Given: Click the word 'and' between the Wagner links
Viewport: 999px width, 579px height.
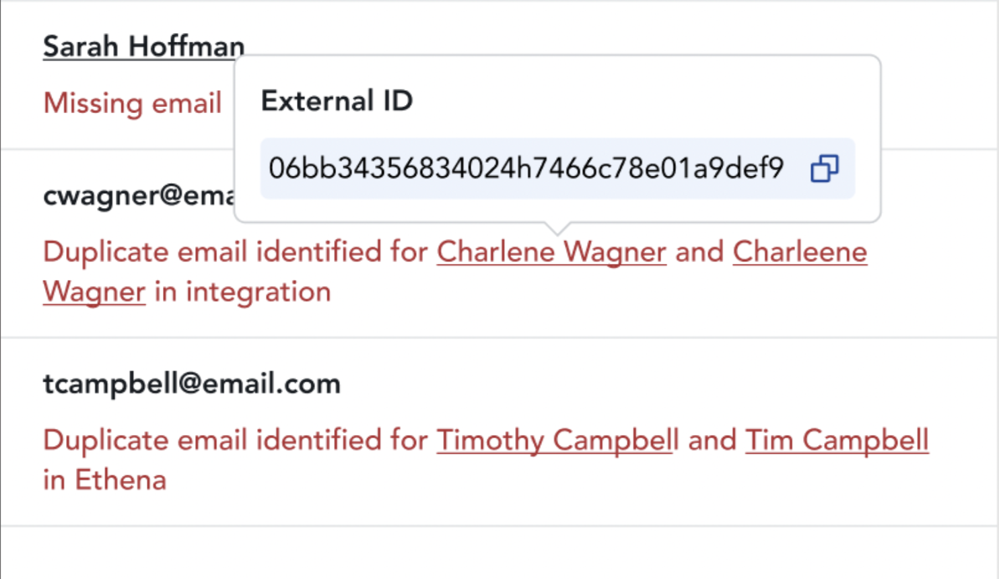Looking at the screenshot, I should click(x=699, y=252).
